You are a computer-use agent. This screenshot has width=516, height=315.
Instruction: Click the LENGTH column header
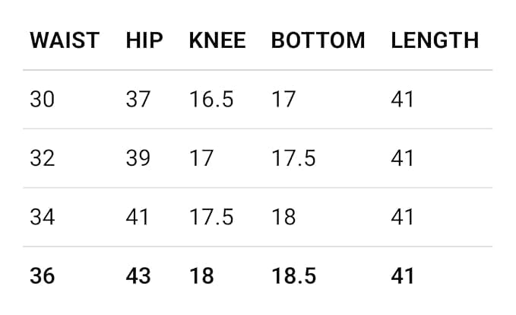435,40
